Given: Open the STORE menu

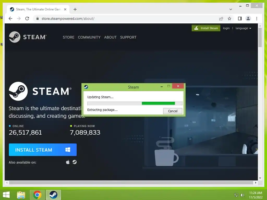Looking at the screenshot, I should tap(69, 37).
